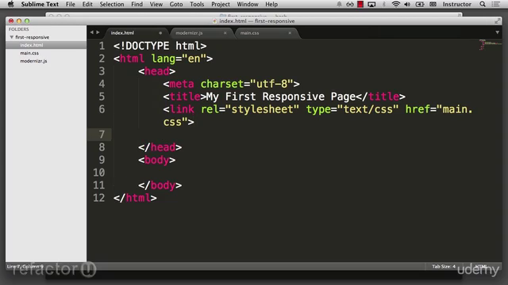The height and width of the screenshot is (285, 508).
Task: Go to next tab with right arrow
Action: pos(98,32)
